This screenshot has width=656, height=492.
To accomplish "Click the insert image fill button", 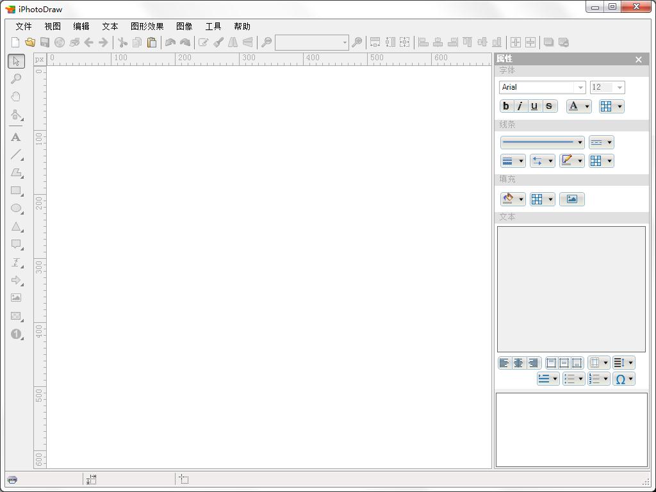I will 571,199.
